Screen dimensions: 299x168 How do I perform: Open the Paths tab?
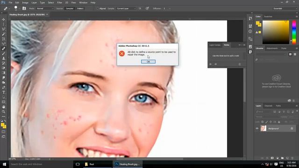tap(278, 106)
